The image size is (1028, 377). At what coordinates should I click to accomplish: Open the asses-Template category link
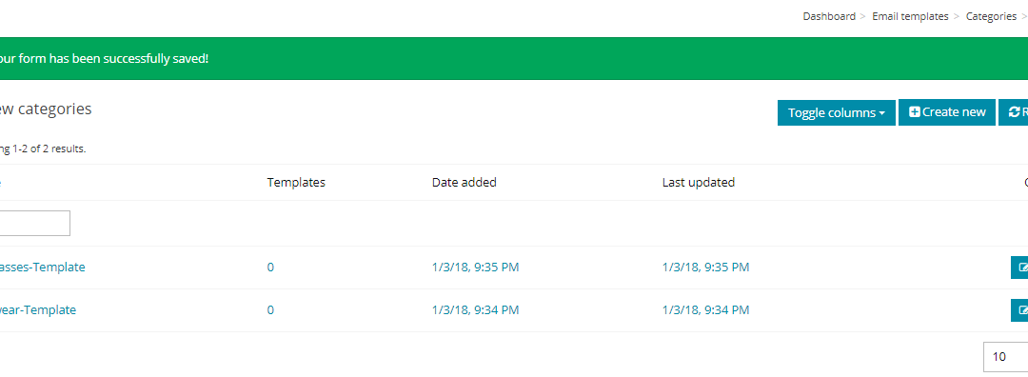42,267
